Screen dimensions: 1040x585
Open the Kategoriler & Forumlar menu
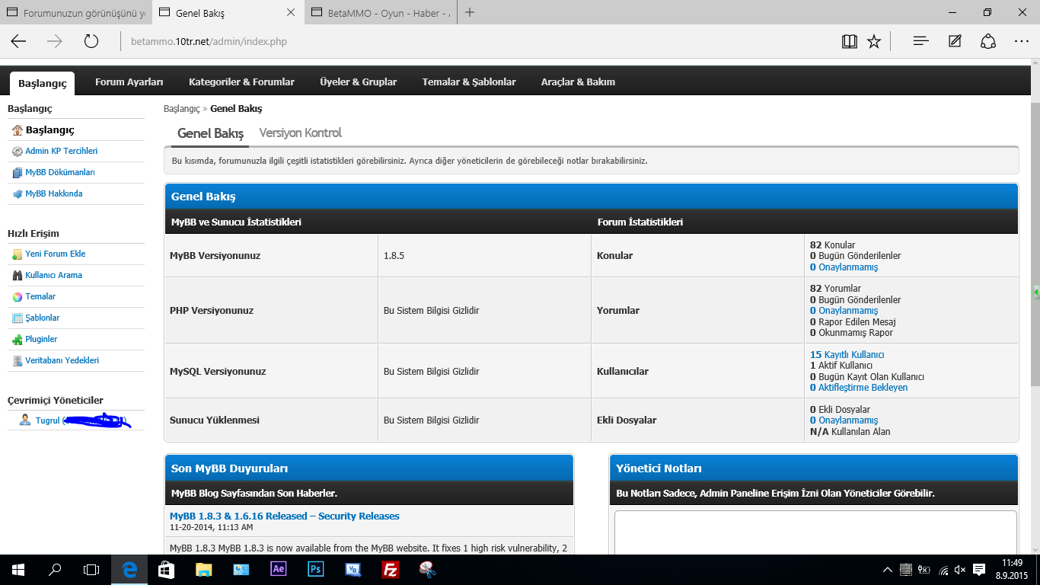click(x=241, y=82)
